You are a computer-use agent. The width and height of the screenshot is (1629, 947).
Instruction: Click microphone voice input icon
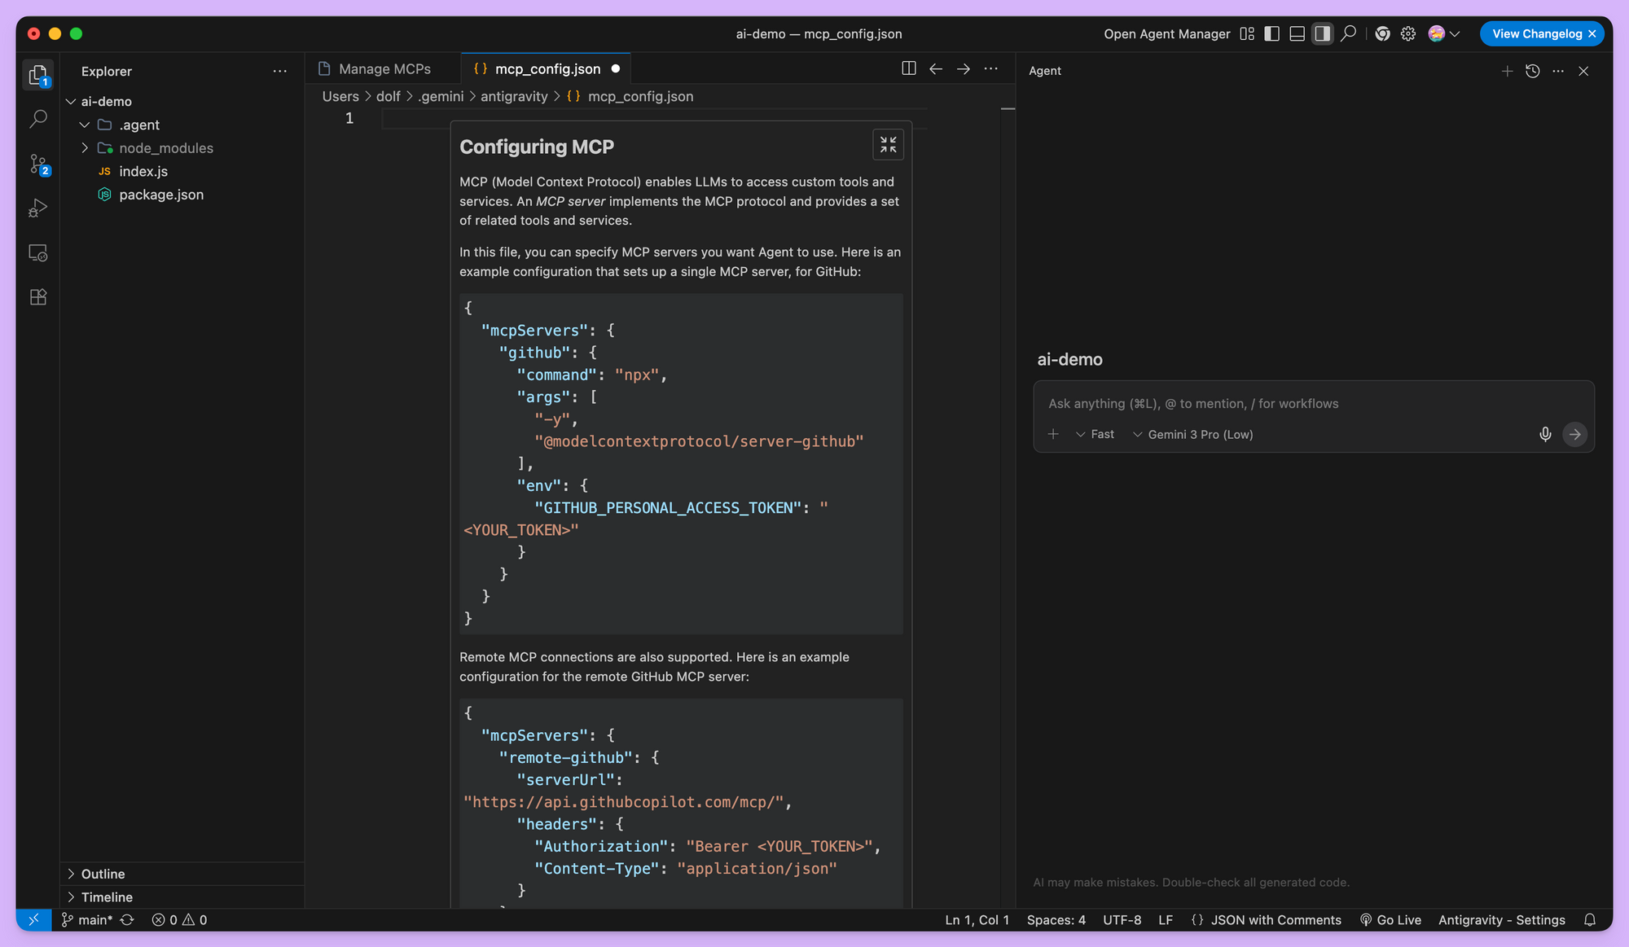click(1545, 434)
